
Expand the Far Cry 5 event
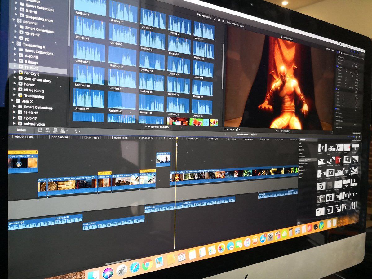pos(15,72)
